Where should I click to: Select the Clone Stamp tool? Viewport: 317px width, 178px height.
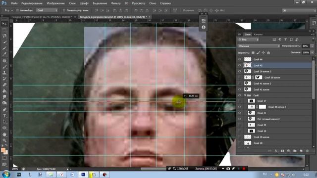(x=4, y=73)
